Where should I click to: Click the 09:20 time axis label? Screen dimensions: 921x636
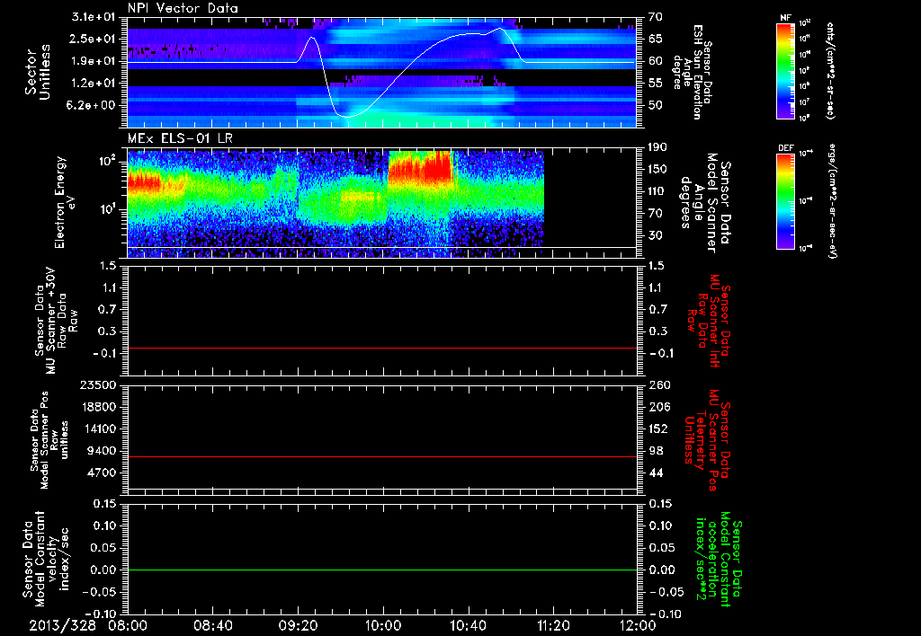298,625
